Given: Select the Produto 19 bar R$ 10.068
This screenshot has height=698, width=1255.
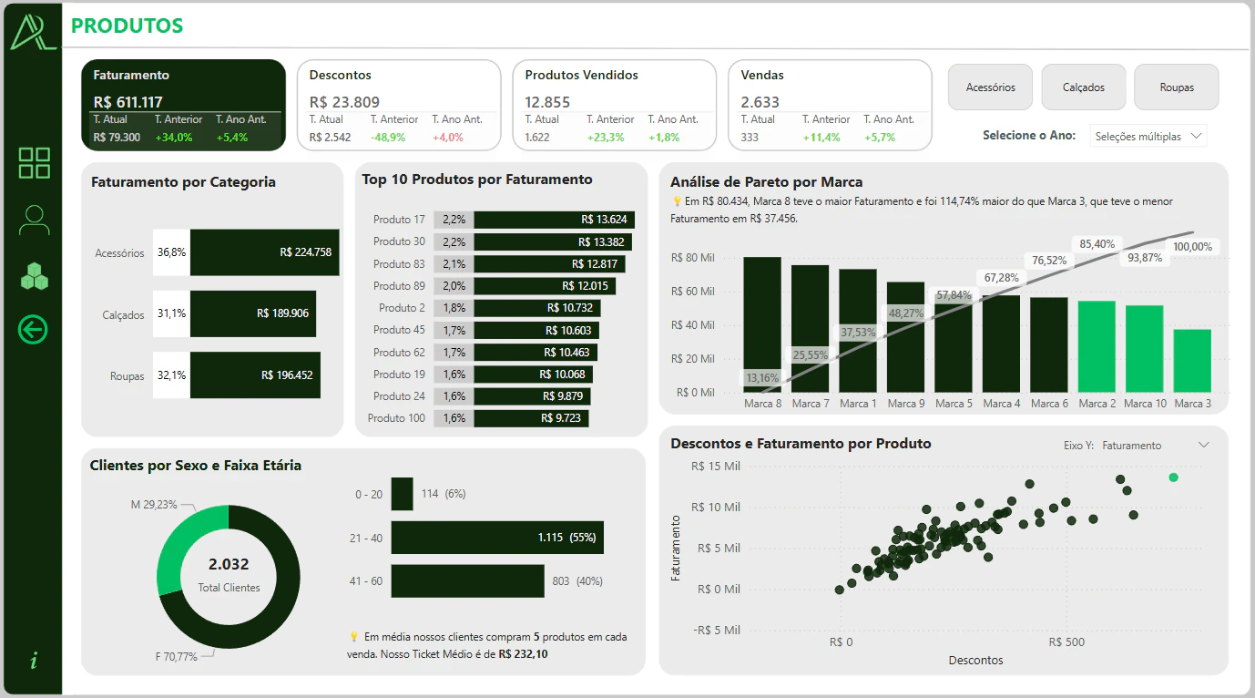Looking at the screenshot, I should [533, 375].
